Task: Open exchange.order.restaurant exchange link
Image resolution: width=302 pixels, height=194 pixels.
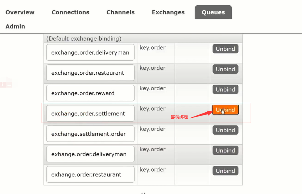Action: [x=90, y=73]
